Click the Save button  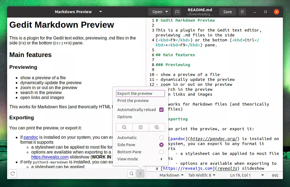(x=228, y=12)
